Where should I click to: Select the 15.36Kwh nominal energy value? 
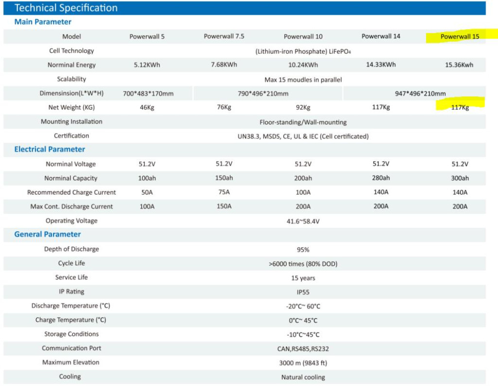(459, 65)
